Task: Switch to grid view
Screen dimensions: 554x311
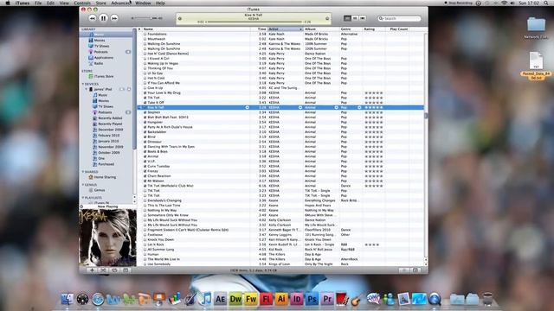Action: [x=355, y=18]
